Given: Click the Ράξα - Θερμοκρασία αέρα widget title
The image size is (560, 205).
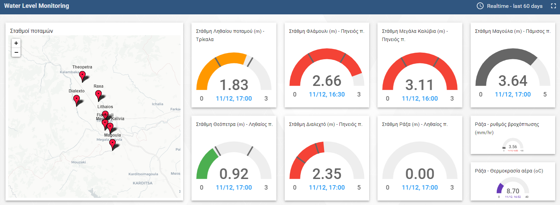Looking at the screenshot, I should pyautogui.click(x=509, y=171).
